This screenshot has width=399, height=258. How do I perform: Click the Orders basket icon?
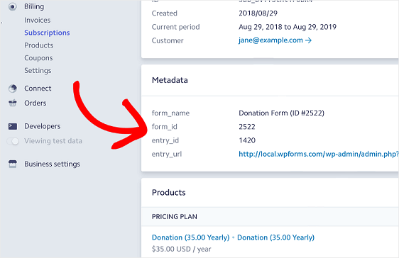click(13, 103)
